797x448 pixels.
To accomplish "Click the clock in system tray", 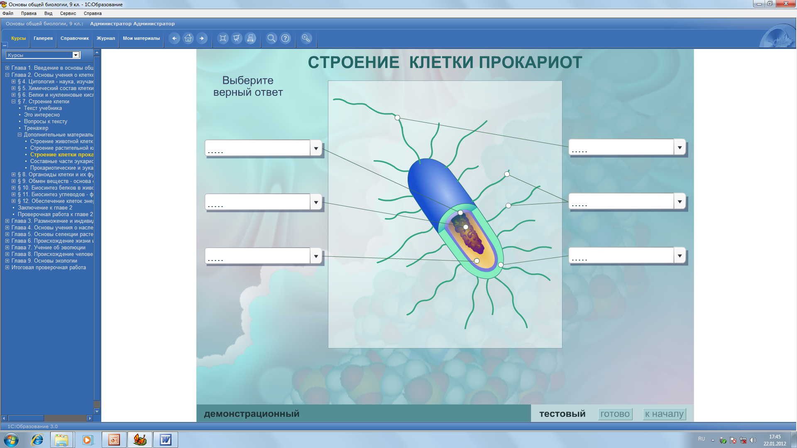I will coord(775,440).
